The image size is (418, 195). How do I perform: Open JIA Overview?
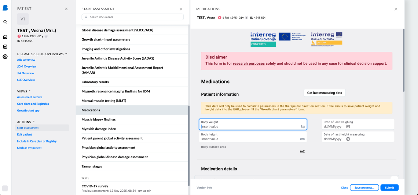26,73
